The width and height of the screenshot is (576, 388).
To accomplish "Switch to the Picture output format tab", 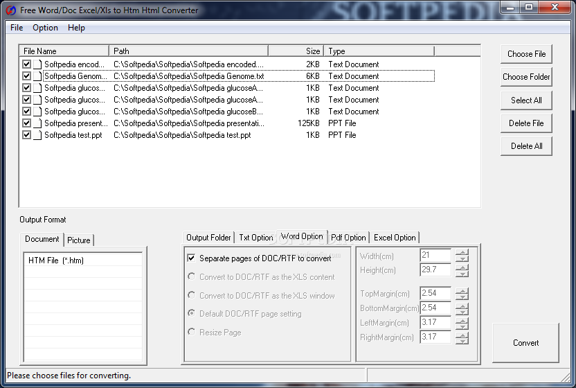I will point(79,240).
